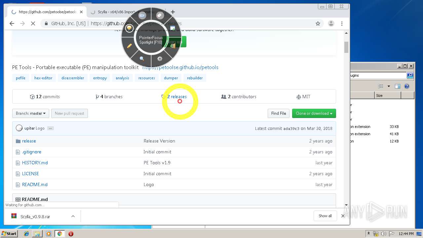The image size is (423, 238).
Task: Open the Windows Start menu
Action: point(9,233)
